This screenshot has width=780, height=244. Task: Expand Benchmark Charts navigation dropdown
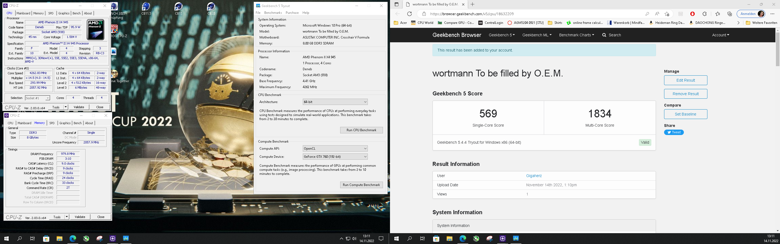pos(577,35)
